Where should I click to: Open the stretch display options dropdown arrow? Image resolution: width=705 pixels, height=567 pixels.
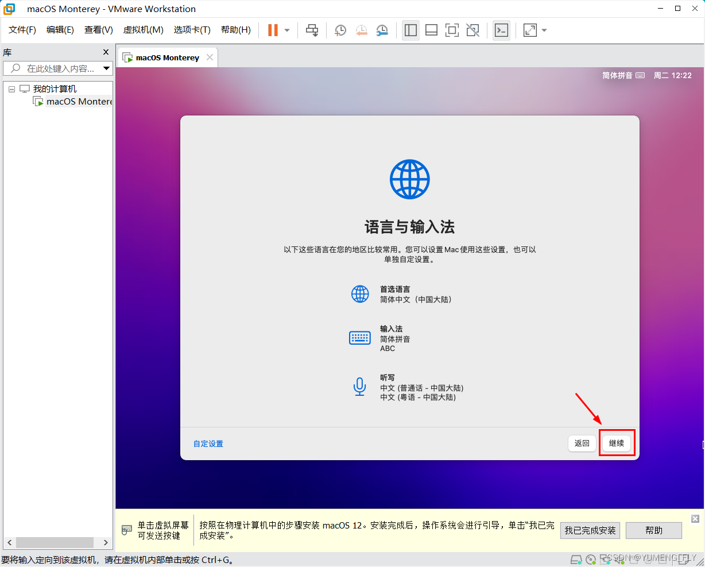pos(544,30)
